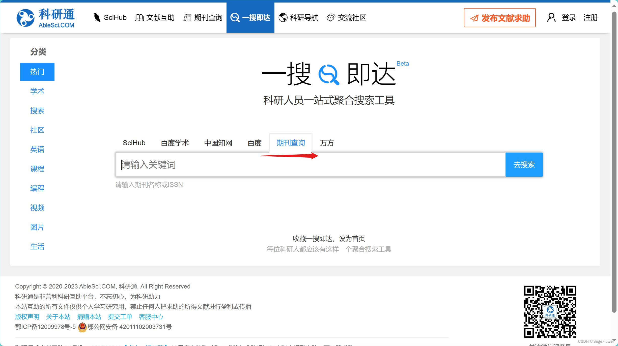Click the 一搜即达 magnifier icon in navbar
The image size is (618, 346).
point(235,18)
